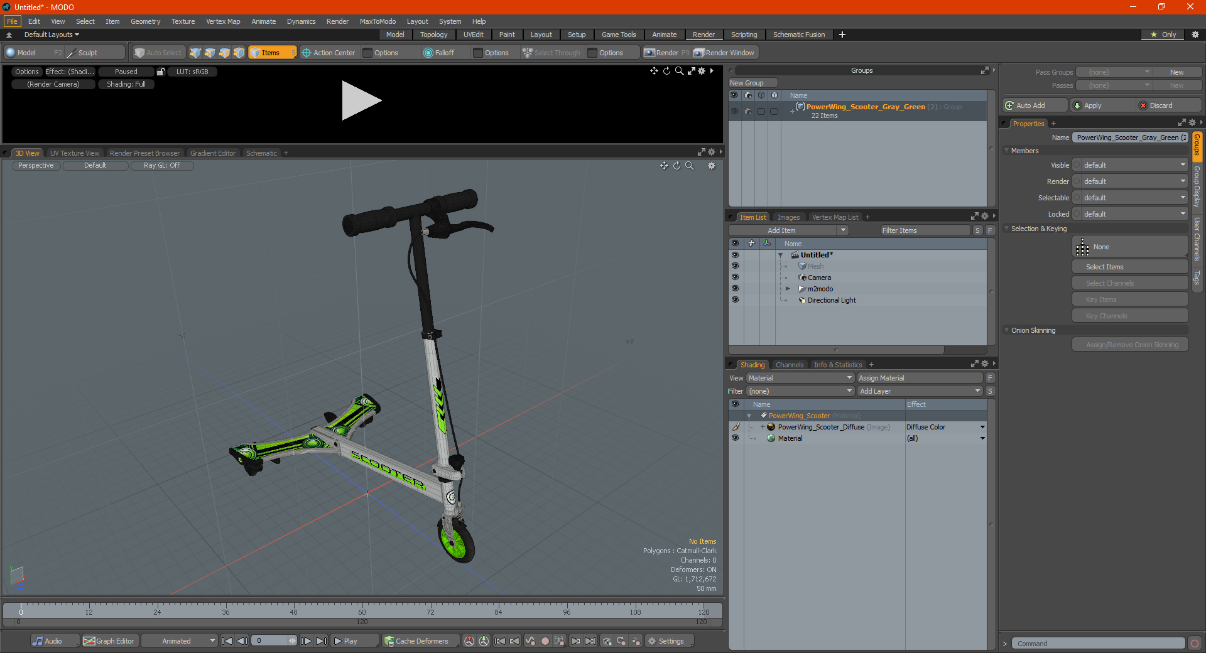Open the Graph Editor
1206x653 pixels.
(109, 641)
